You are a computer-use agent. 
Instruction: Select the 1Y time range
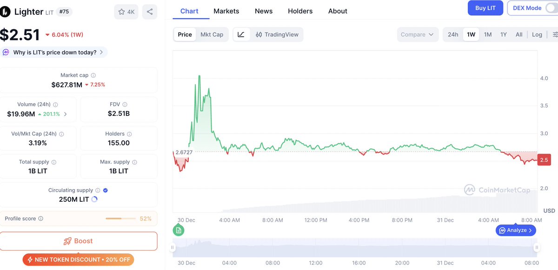pos(504,34)
